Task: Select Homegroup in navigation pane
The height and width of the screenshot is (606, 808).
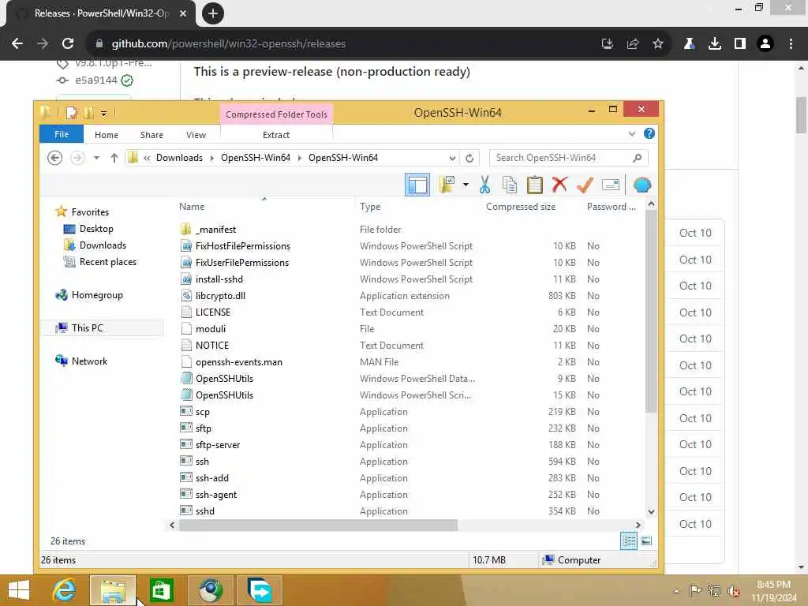Action: (x=97, y=295)
